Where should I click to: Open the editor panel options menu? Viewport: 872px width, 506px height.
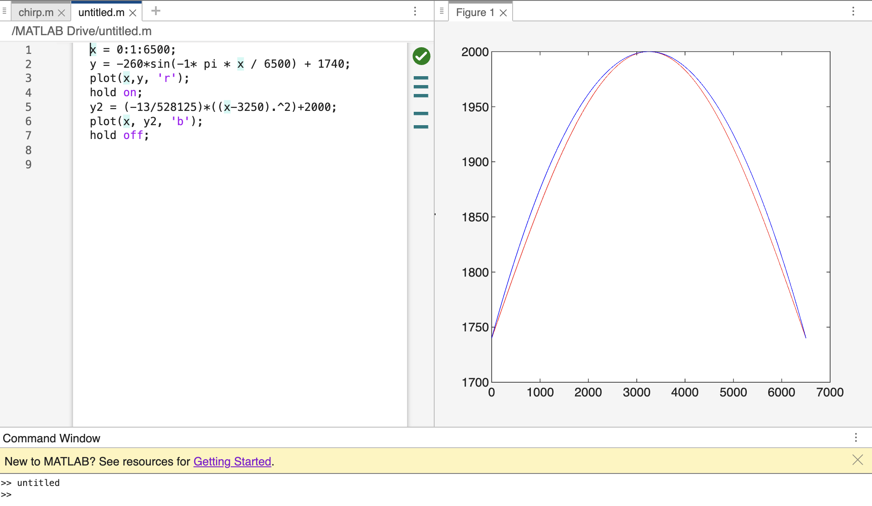415,11
